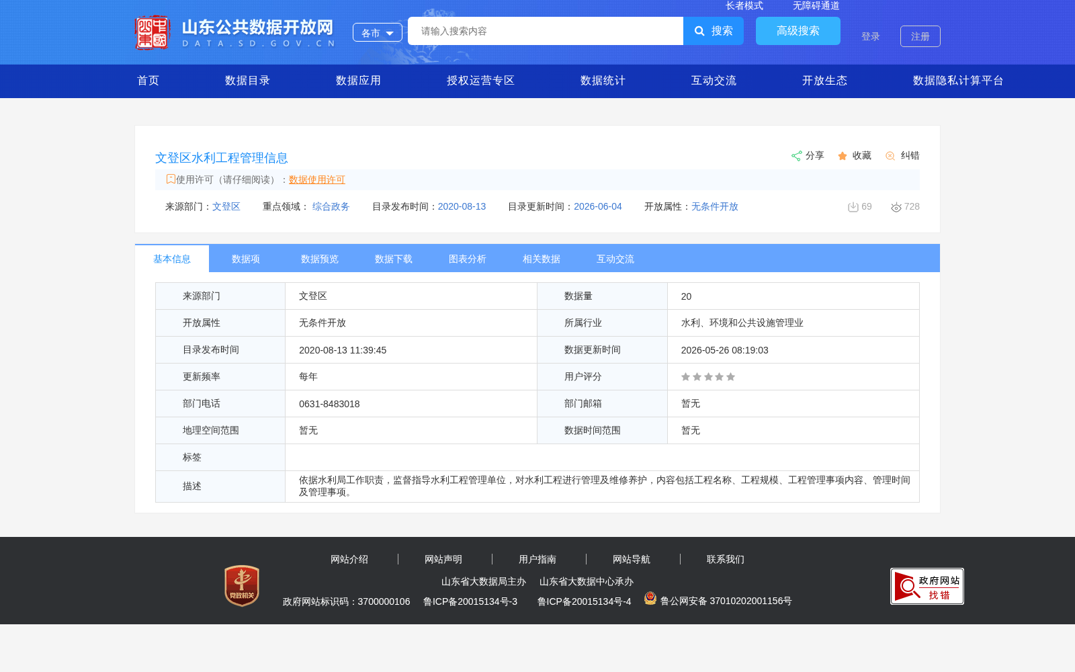This screenshot has width=1075, height=672.
Task: Click 鲁ICP备20015134号-3 link
Action: (470, 601)
